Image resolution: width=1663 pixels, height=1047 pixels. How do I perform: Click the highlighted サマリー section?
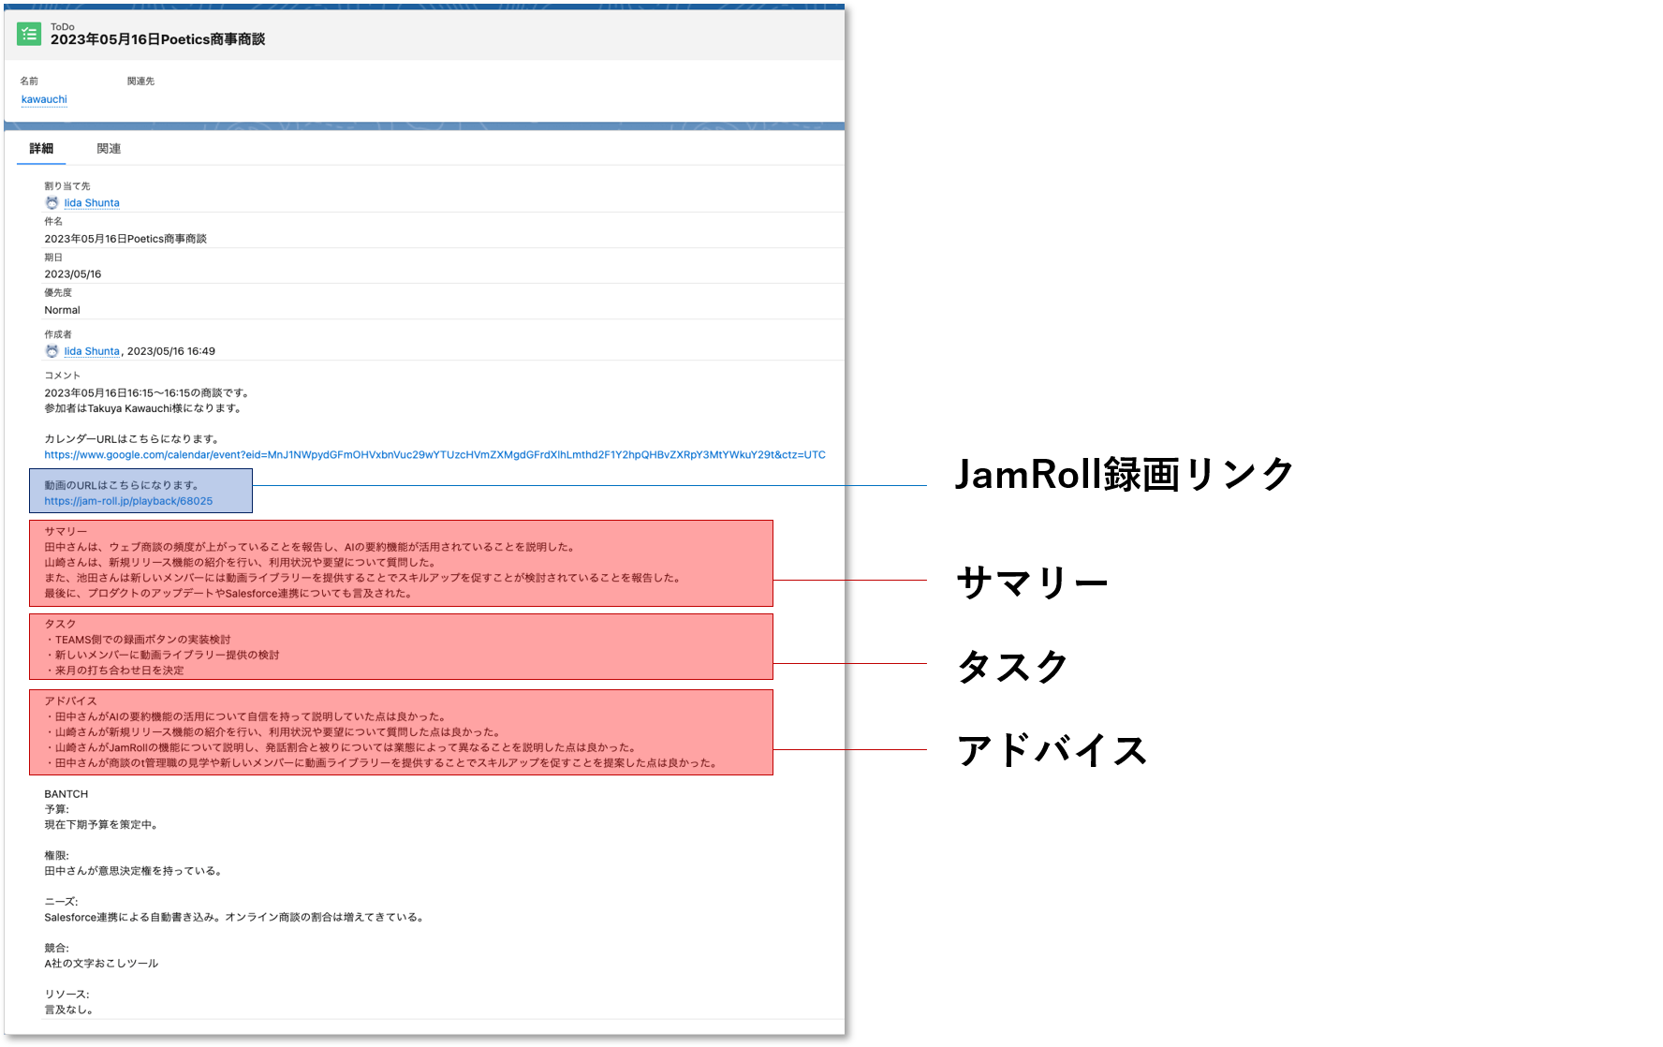(403, 563)
